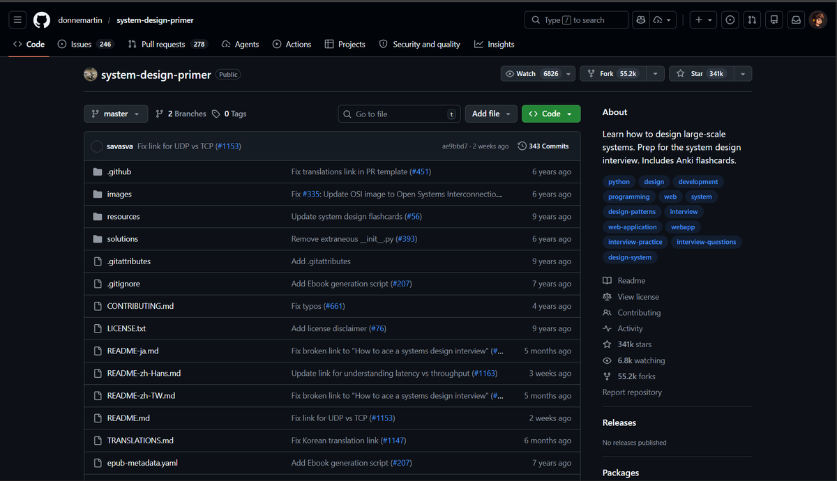Viewport: 837px width, 481px height.
Task: Click the solutions folder icon
Action: pos(98,239)
